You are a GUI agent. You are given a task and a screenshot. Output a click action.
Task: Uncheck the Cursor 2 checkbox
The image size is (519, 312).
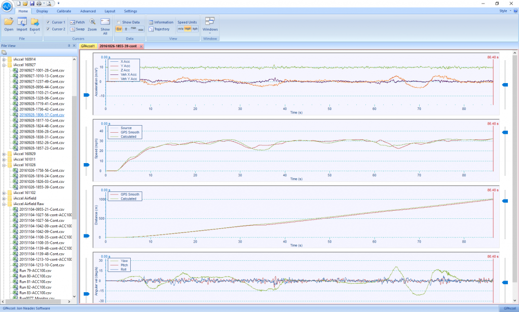pos(48,29)
